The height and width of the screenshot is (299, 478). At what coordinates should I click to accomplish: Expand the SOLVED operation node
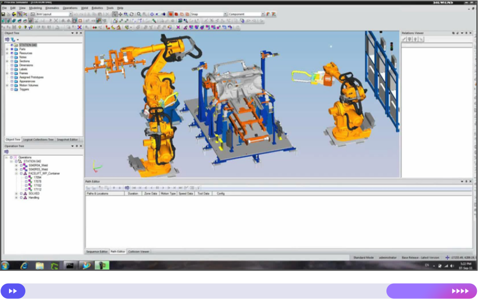tap(16, 194)
